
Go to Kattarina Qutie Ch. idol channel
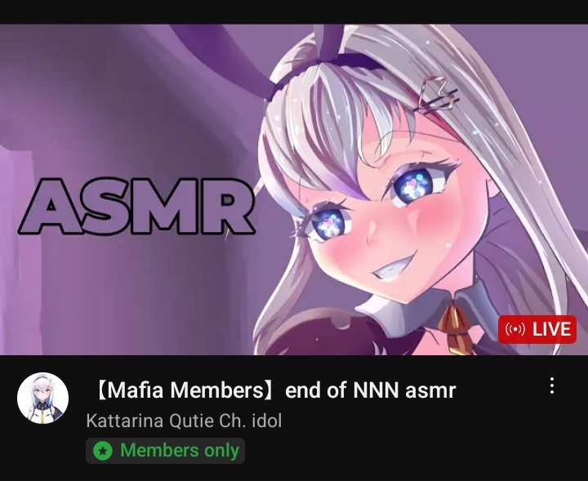pyautogui.click(x=184, y=421)
